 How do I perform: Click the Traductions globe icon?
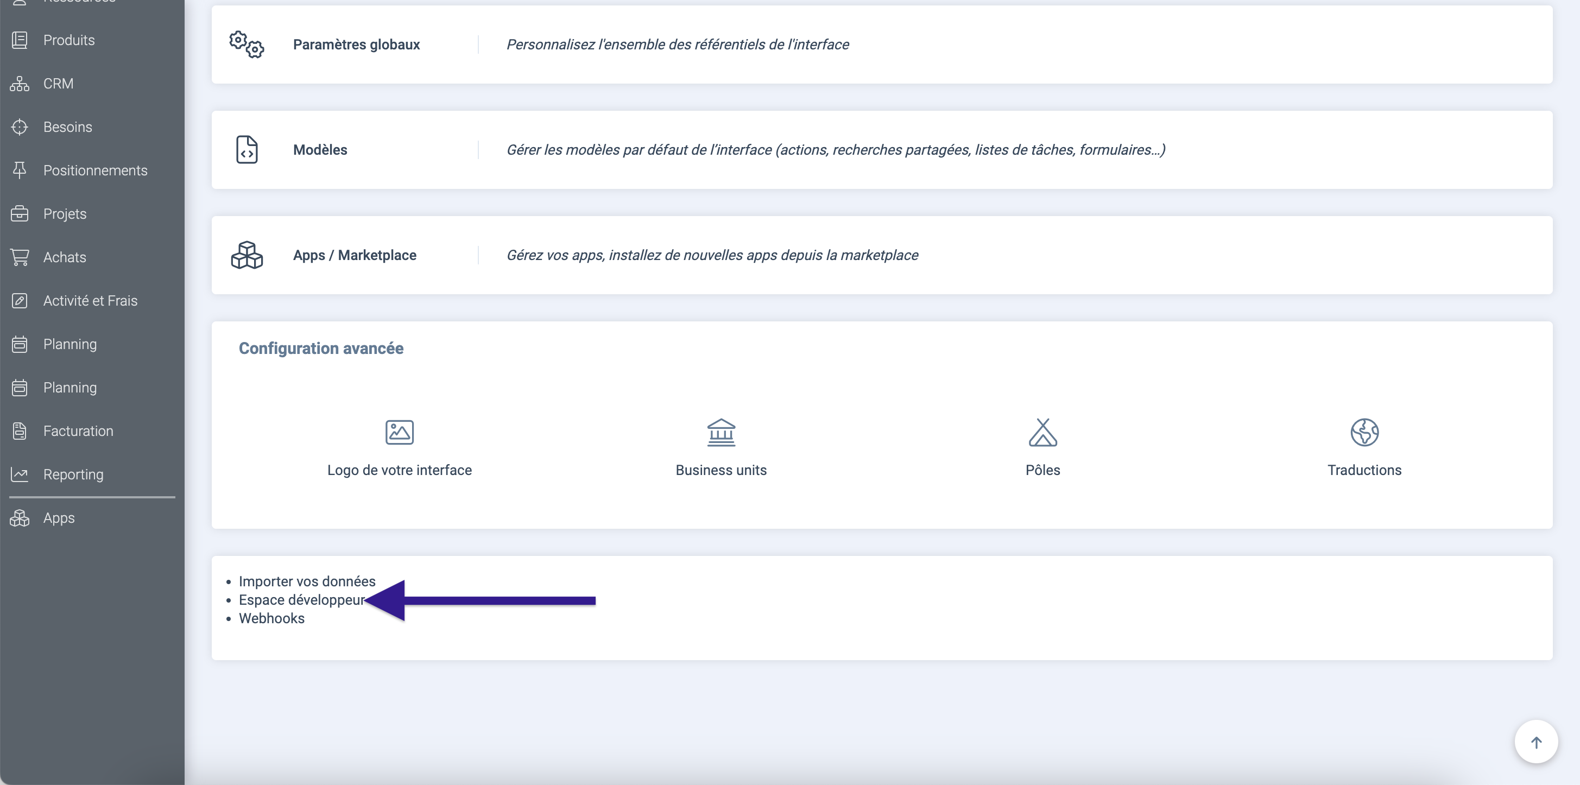point(1364,432)
